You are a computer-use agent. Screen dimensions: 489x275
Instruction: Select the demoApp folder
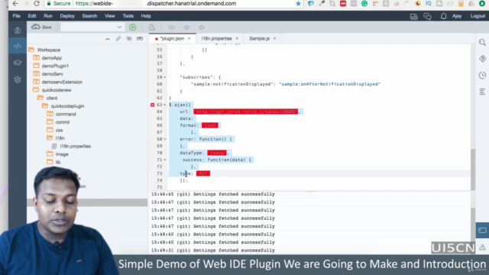click(x=52, y=58)
